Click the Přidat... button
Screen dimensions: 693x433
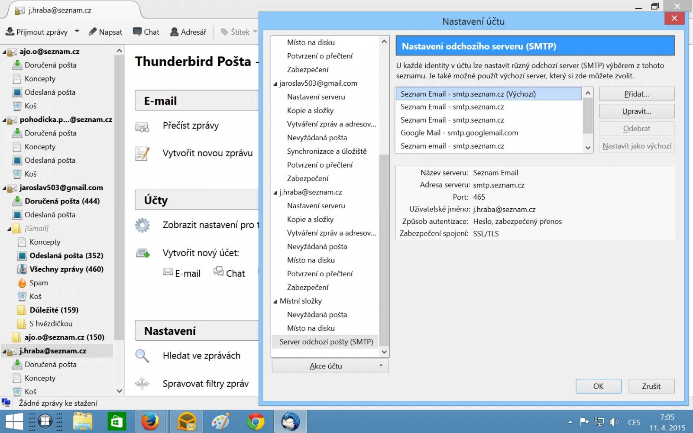coord(637,94)
